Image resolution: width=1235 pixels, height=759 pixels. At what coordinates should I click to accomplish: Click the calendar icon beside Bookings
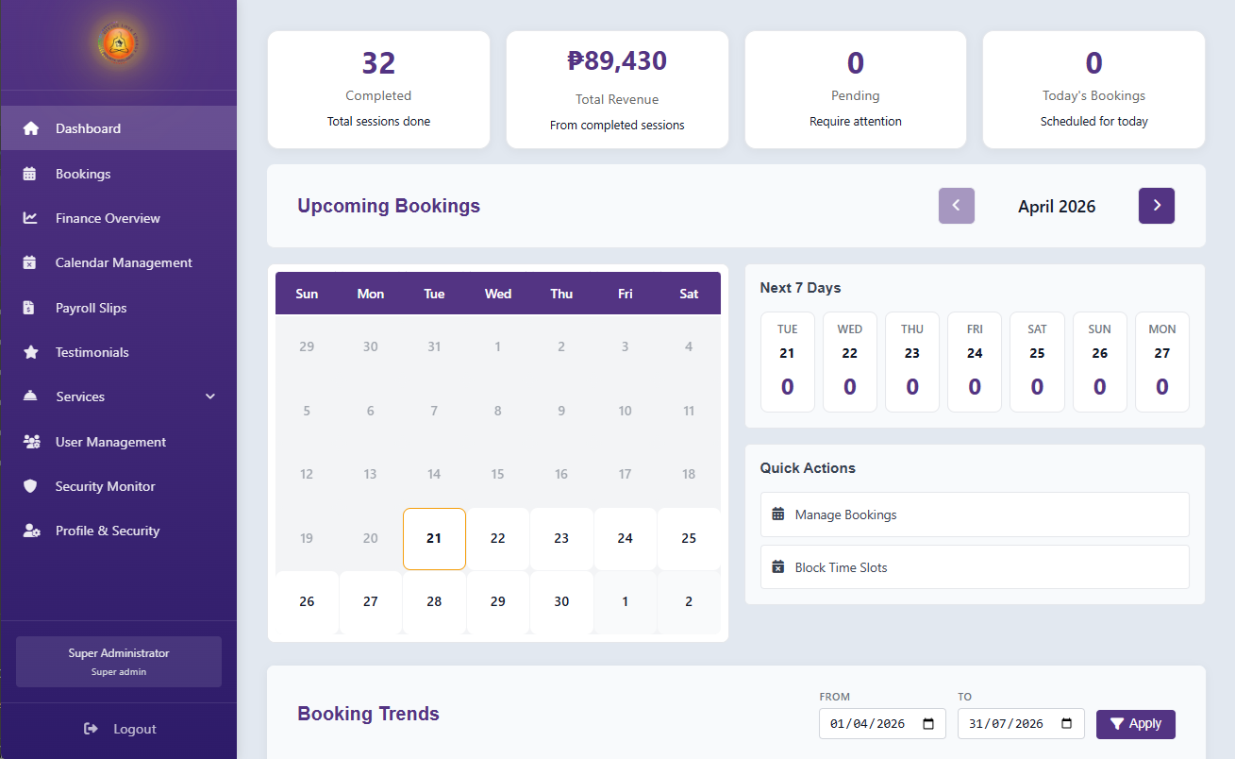pos(29,174)
